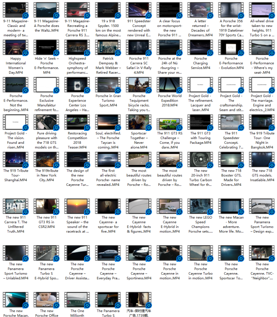The height and width of the screenshot is (317, 277).
Task: Click filename 'Porsche E-Performance. Not the beginning..MP4'
Action: [x=16, y=103]
